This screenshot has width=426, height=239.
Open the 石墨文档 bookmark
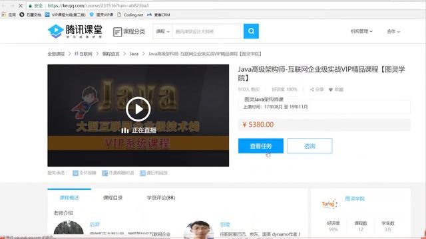[31, 15]
